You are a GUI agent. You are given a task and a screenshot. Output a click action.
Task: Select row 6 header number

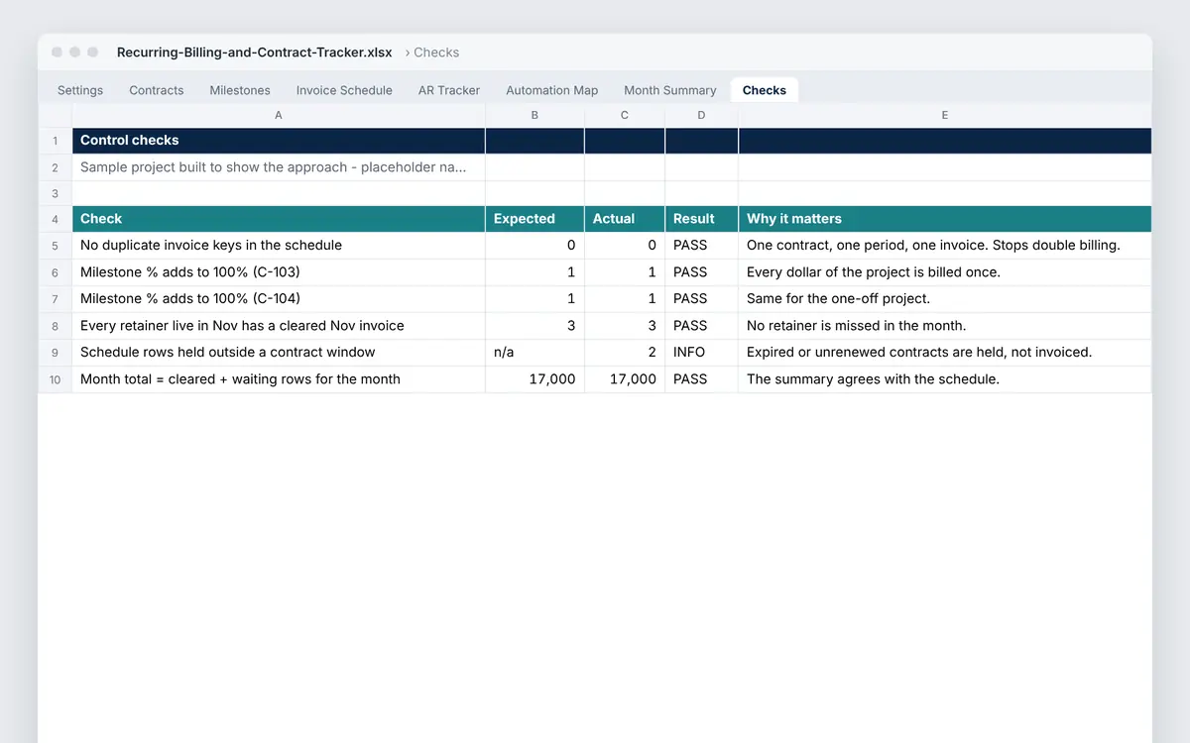click(x=56, y=272)
